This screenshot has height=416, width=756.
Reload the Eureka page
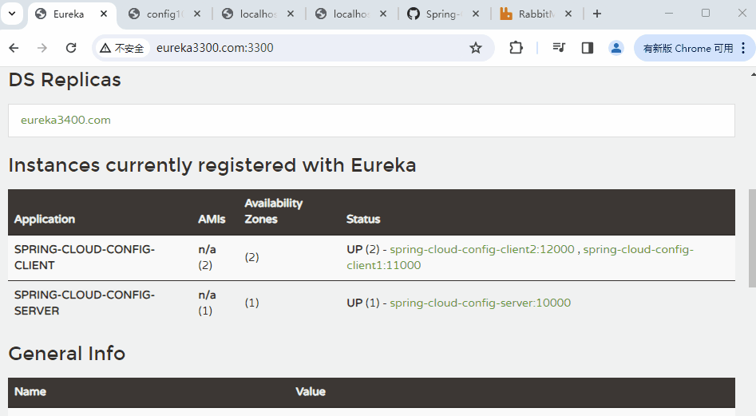tap(71, 48)
